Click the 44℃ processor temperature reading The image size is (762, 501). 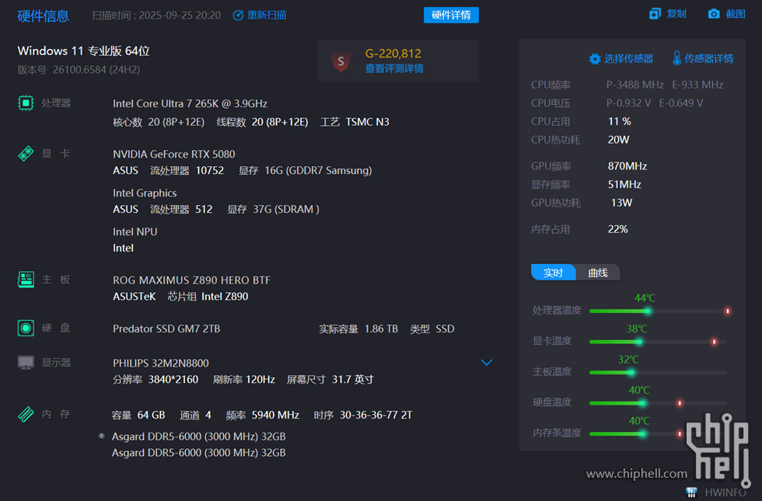645,298
